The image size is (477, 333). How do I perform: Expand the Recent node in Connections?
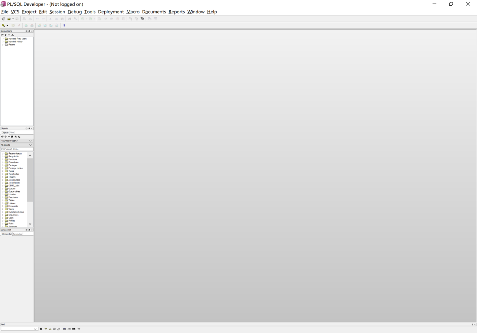tap(3, 45)
